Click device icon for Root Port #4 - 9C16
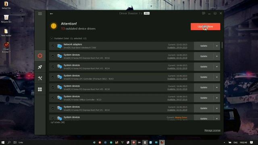258x145 pixels. pyautogui.click(x=59, y=56)
